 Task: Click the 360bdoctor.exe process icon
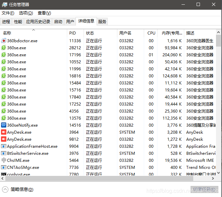click(x=4, y=41)
